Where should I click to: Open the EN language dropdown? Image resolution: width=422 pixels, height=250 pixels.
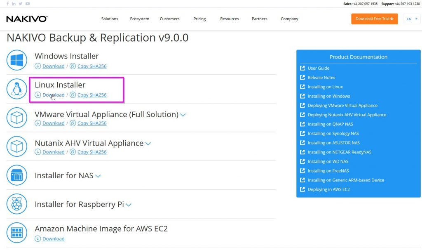click(x=412, y=19)
